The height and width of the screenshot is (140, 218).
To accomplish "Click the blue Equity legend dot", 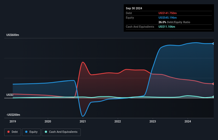I will 26,132.
